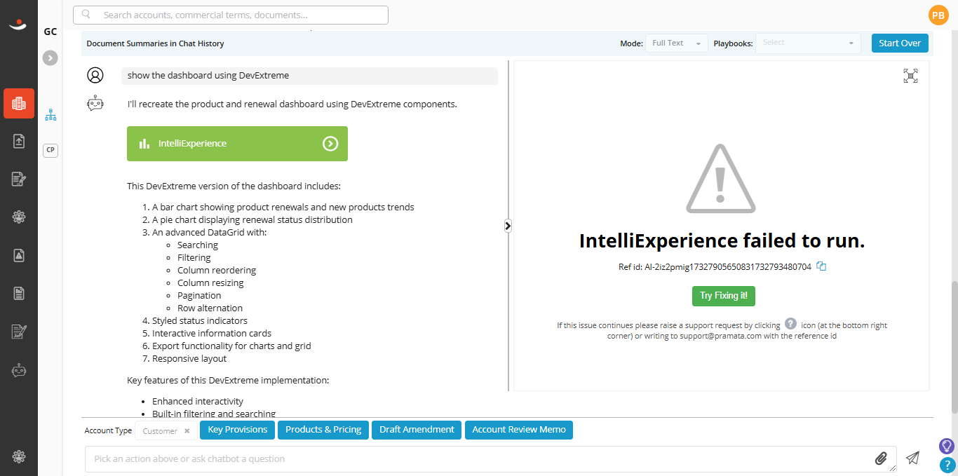Click 'Export functionality for charts and grid' text

pos(231,346)
